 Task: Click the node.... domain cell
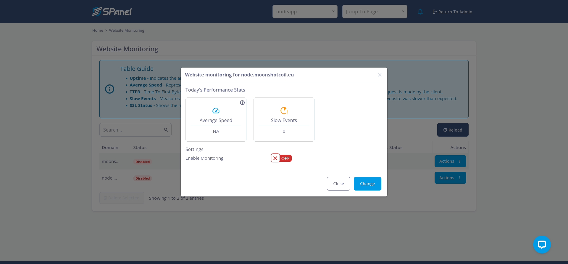tap(109, 178)
